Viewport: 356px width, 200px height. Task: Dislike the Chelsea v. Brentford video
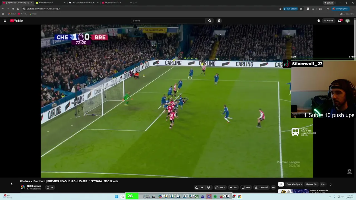[209, 187]
